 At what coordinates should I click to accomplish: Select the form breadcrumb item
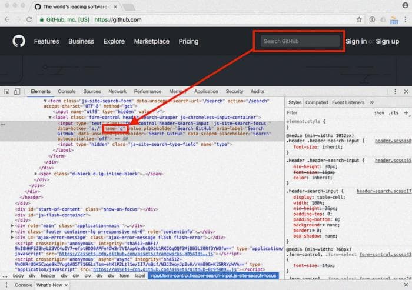coord(125,275)
